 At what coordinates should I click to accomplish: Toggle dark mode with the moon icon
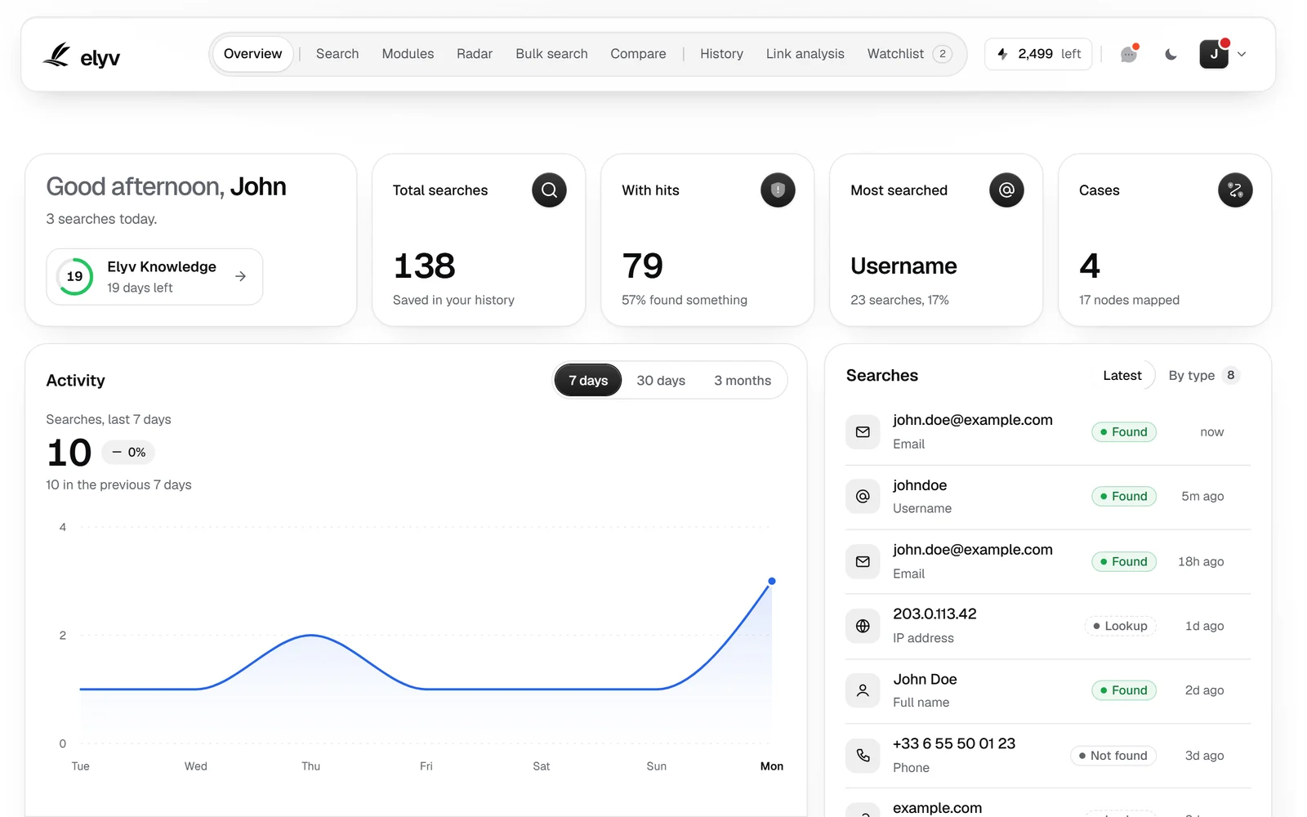(x=1171, y=54)
